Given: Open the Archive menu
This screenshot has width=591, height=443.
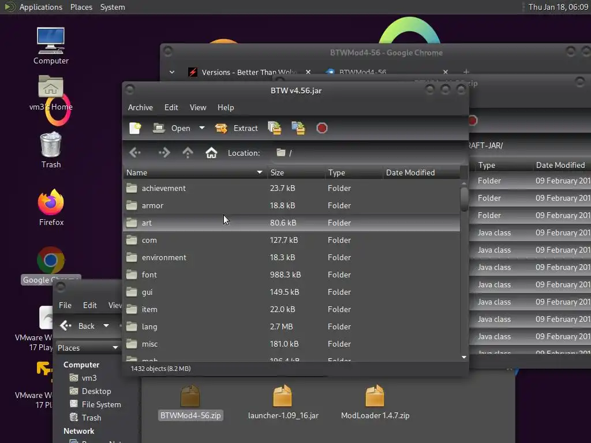Looking at the screenshot, I should tap(140, 107).
